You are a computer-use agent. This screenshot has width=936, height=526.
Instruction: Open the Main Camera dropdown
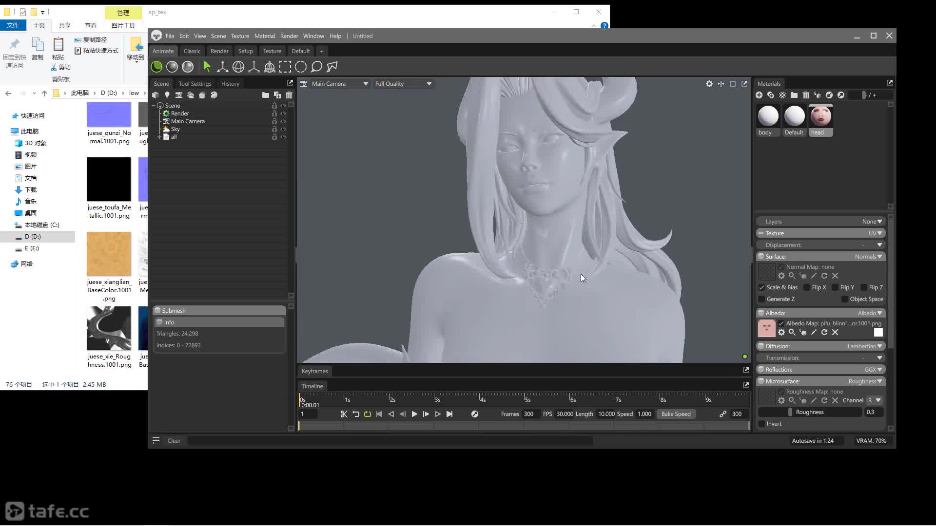coord(340,84)
